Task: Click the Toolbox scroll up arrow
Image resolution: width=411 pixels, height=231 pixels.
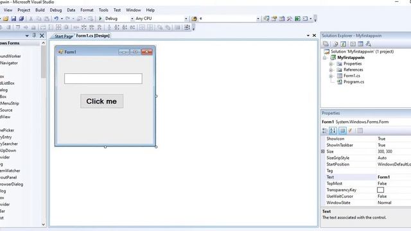Action: pyautogui.click(x=43, y=43)
